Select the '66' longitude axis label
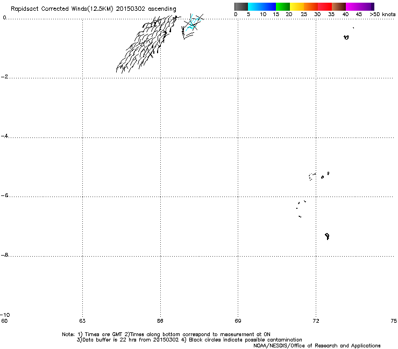The width and height of the screenshot is (398, 349). (x=160, y=321)
